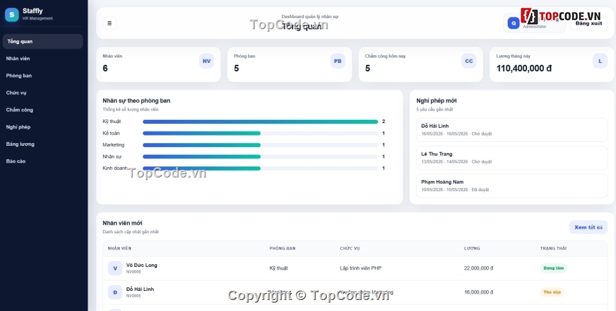Click the name Võ Đức Long in the table
This screenshot has height=311, width=616.
pyautogui.click(x=141, y=265)
